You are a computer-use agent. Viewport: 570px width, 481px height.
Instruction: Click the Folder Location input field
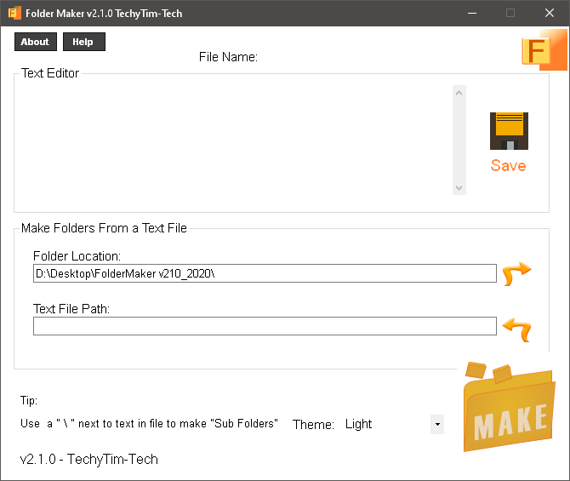click(265, 273)
